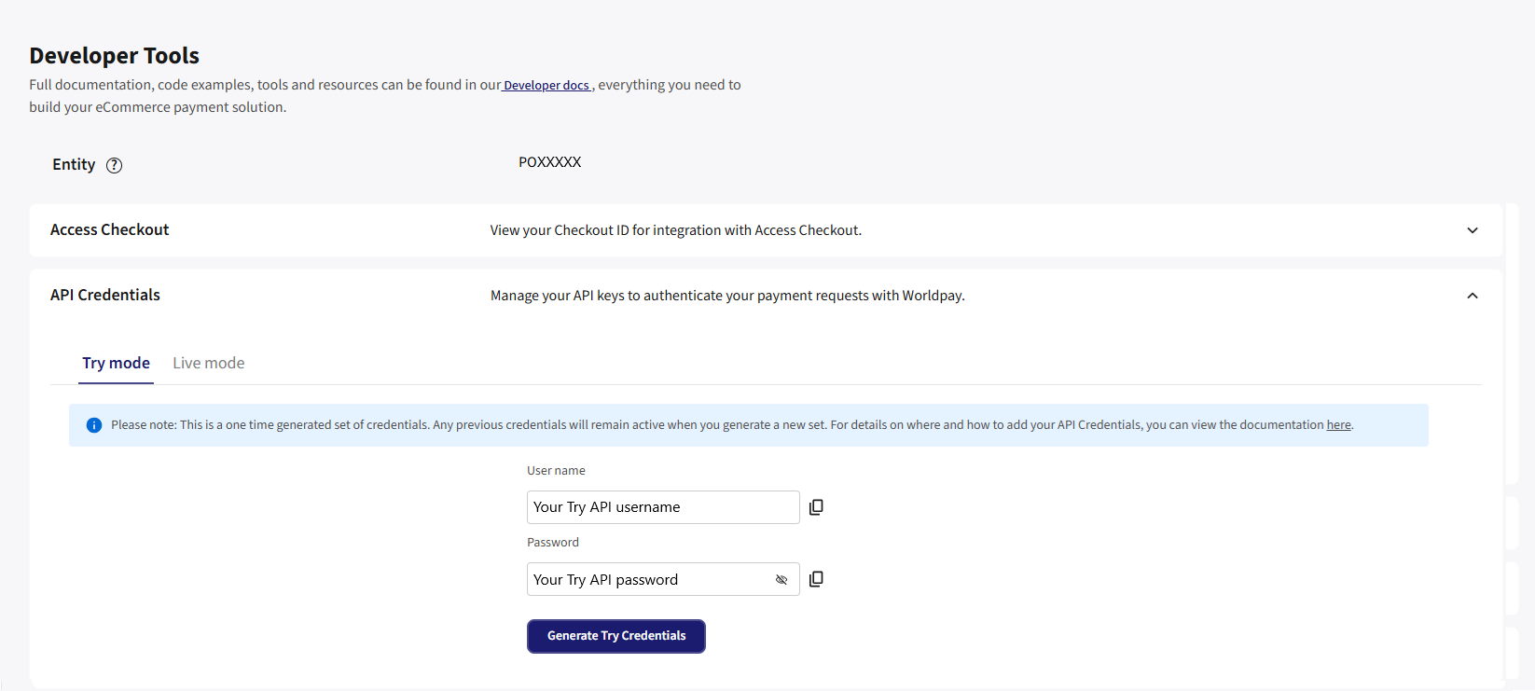Viewport: 1535px width, 691px height.
Task: Switch to the Try mode tab
Action: [116, 364]
